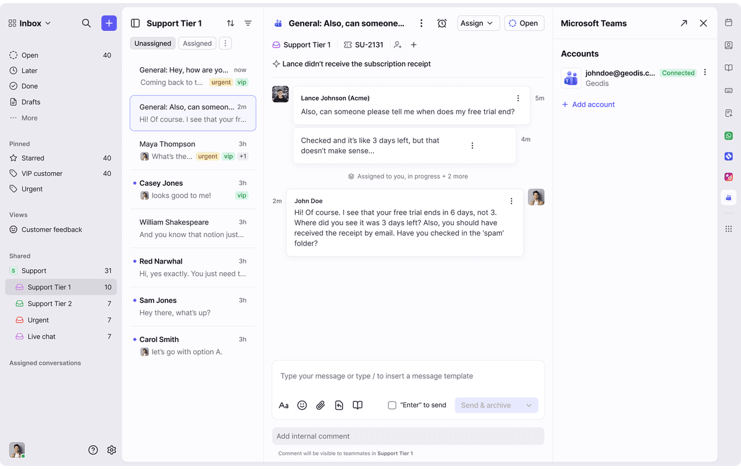Viewport: 741px width, 469px height.
Task: Open William Shakespeare conversation
Action: tap(193, 228)
